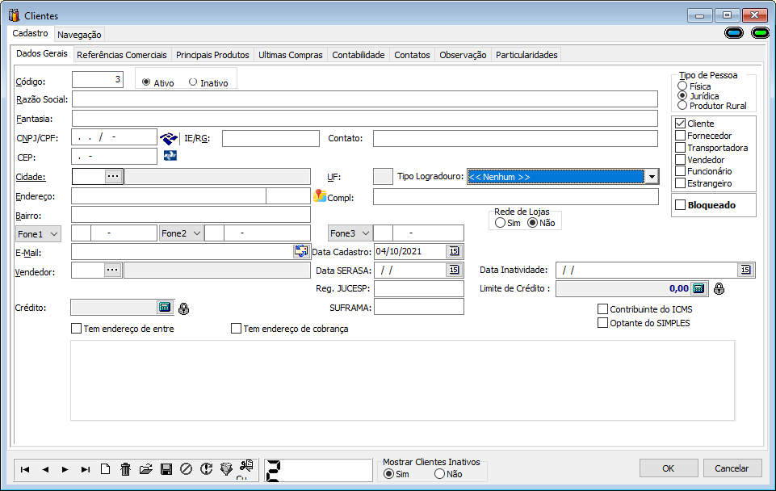
Task: Create new record with blank page icon
Action: point(106,468)
